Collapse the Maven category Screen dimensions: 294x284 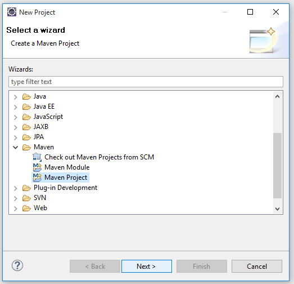point(16,148)
